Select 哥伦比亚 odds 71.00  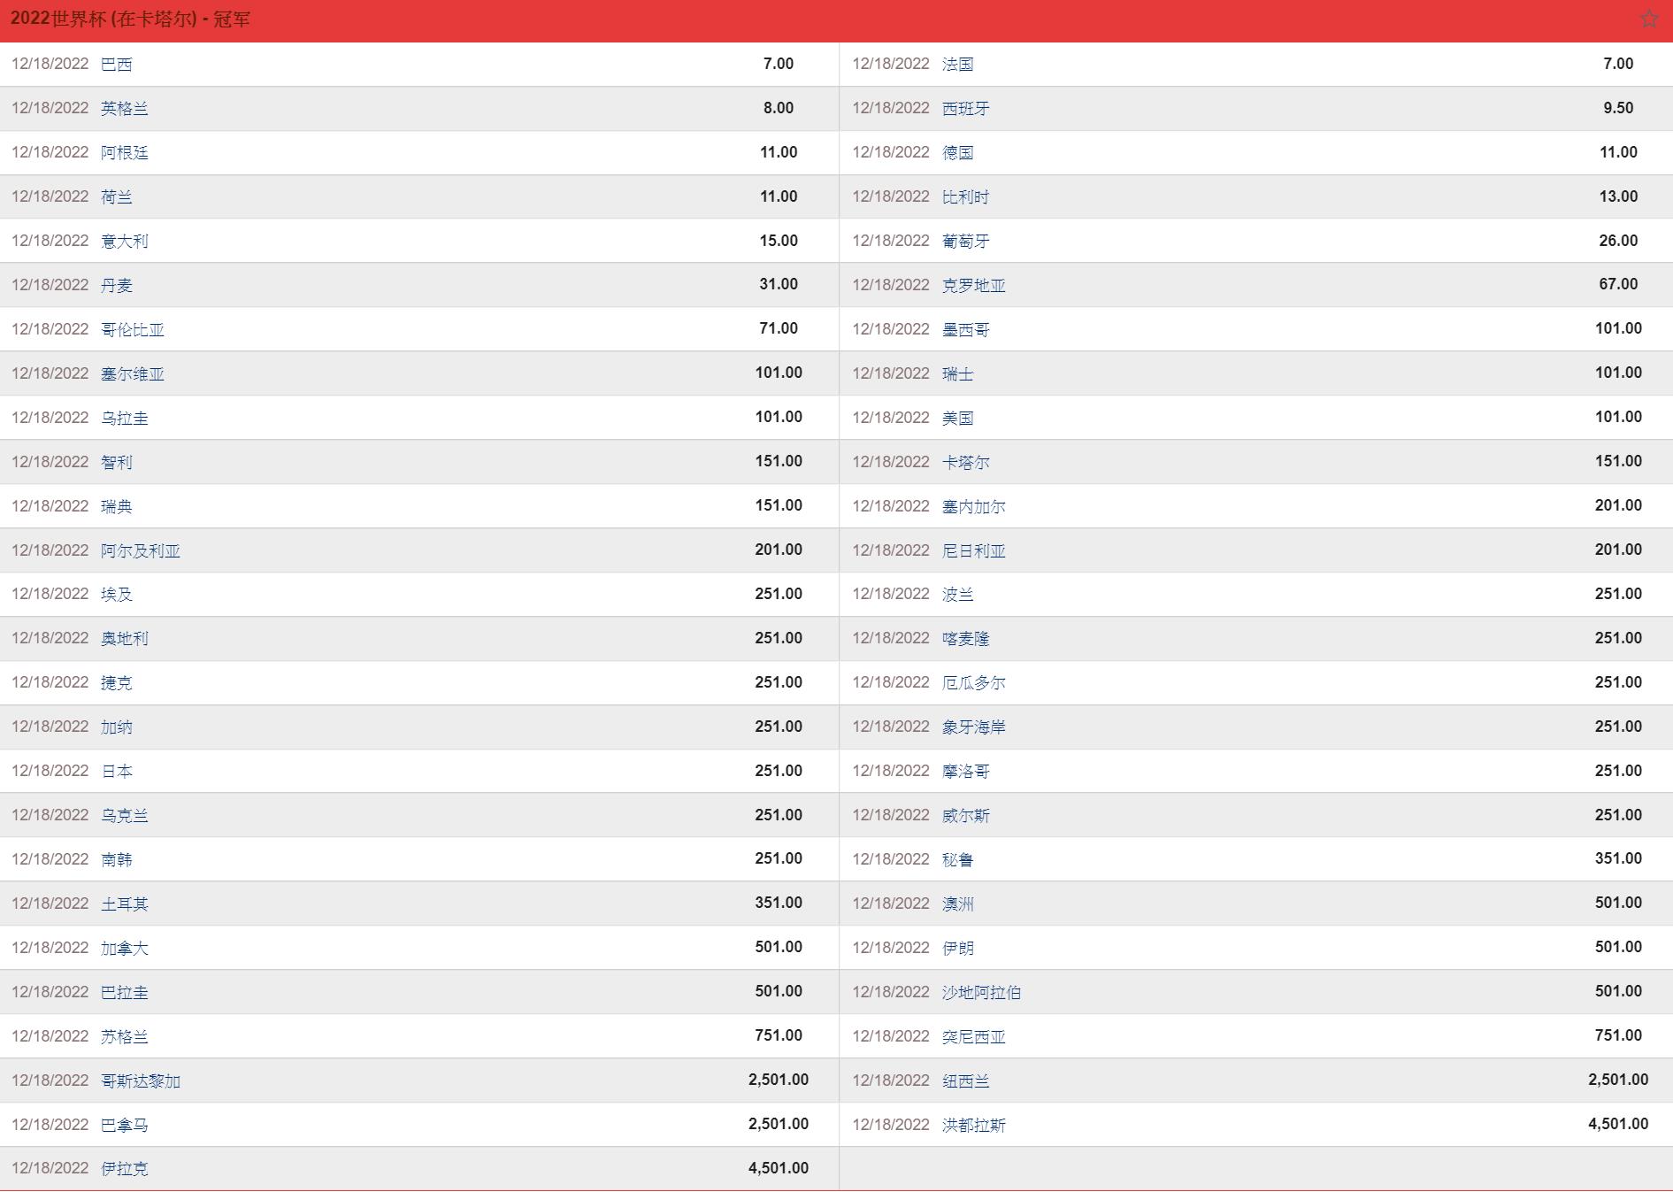(x=779, y=328)
